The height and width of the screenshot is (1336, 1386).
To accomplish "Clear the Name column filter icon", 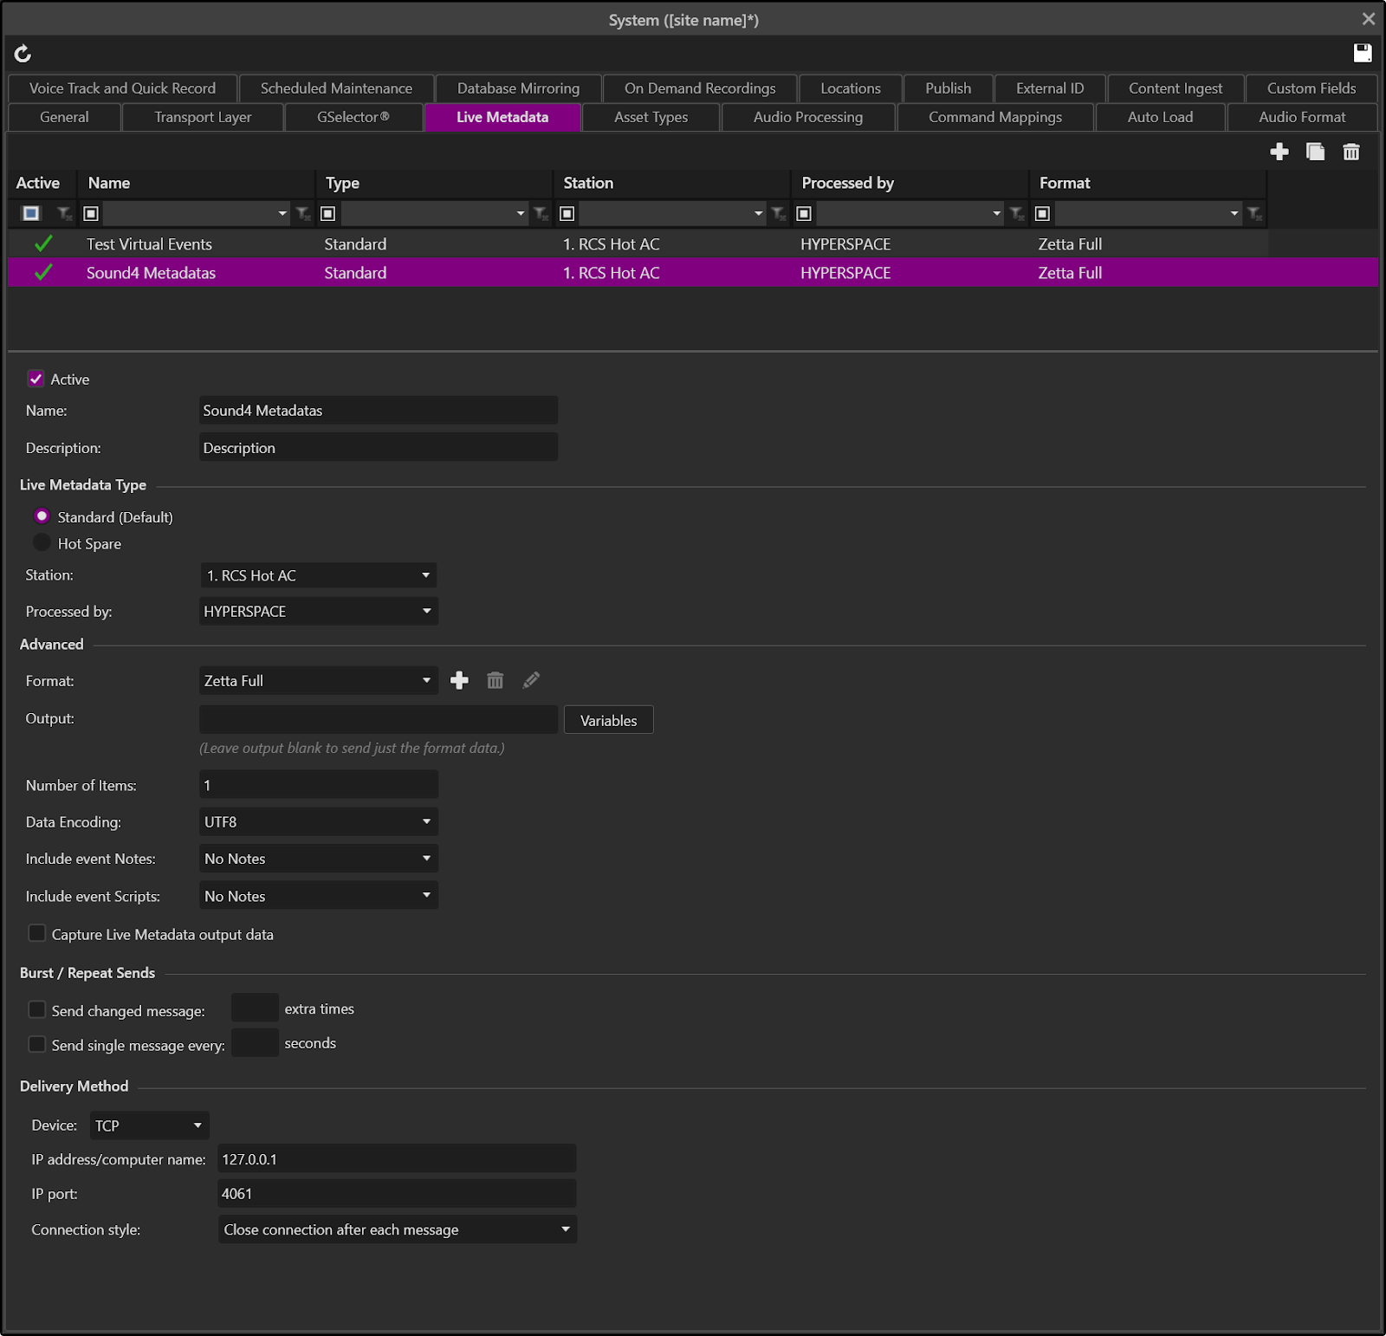I will pos(303,213).
